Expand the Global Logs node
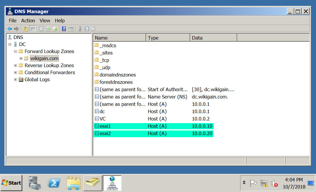 tap(15, 80)
